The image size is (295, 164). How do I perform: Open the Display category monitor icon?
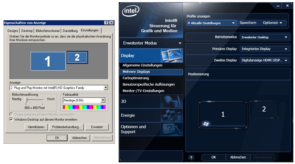point(172,56)
